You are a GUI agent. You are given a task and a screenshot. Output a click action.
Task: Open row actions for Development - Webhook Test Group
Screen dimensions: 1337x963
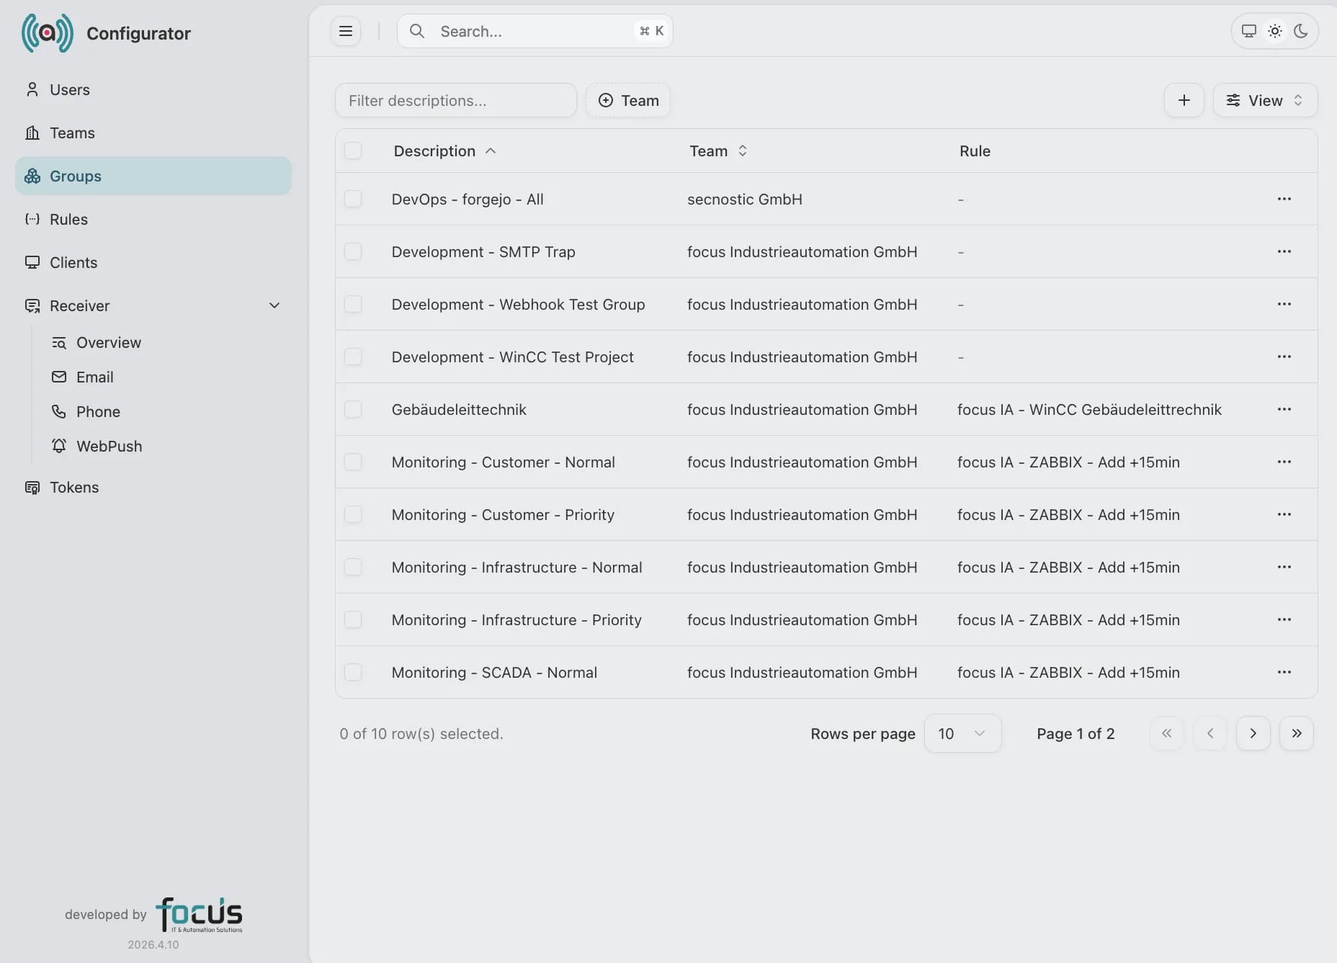click(x=1284, y=304)
